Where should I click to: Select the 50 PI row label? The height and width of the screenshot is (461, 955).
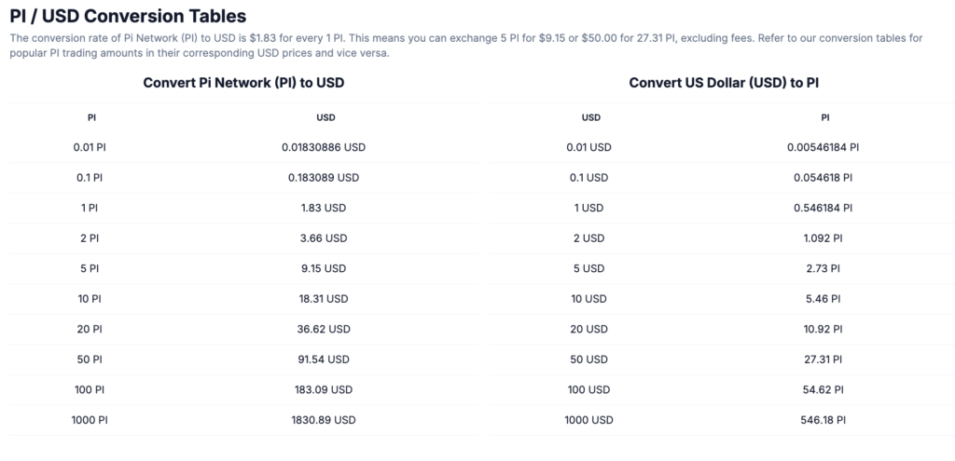coord(90,359)
